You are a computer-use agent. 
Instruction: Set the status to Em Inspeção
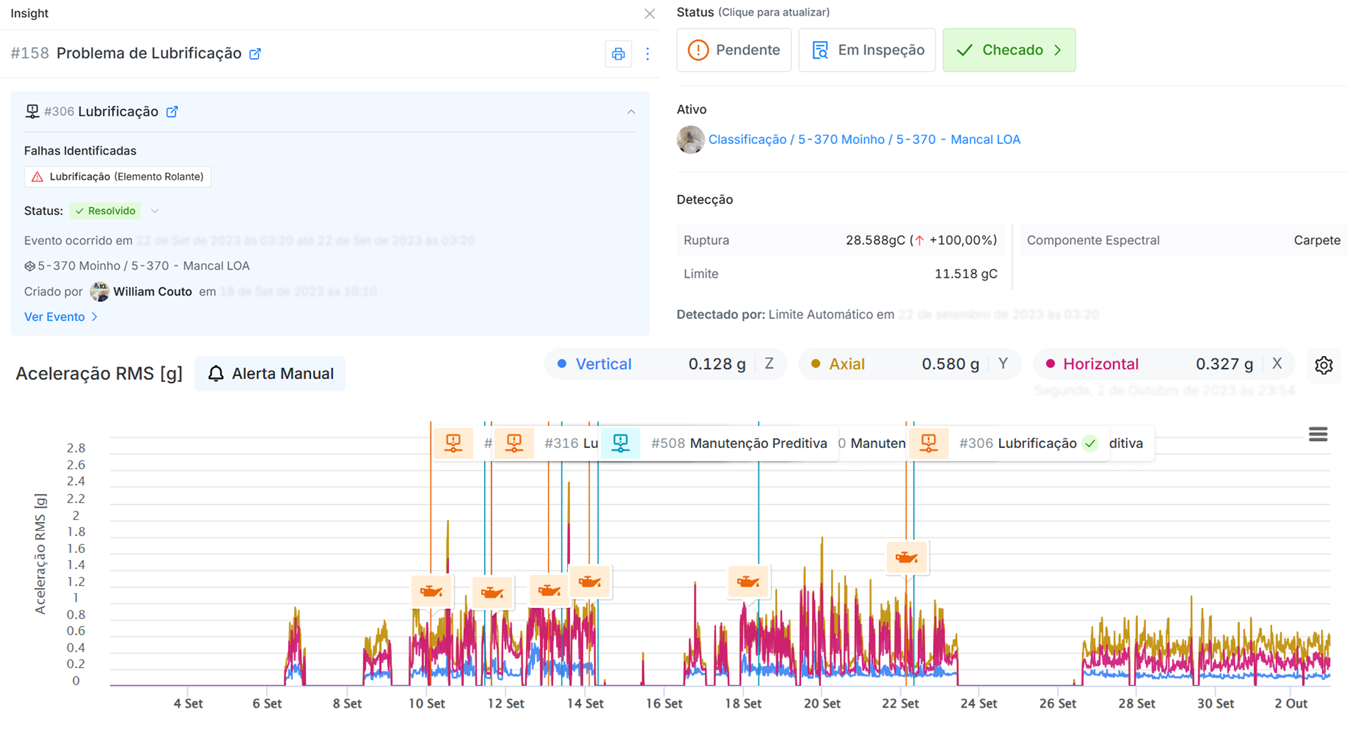866,50
